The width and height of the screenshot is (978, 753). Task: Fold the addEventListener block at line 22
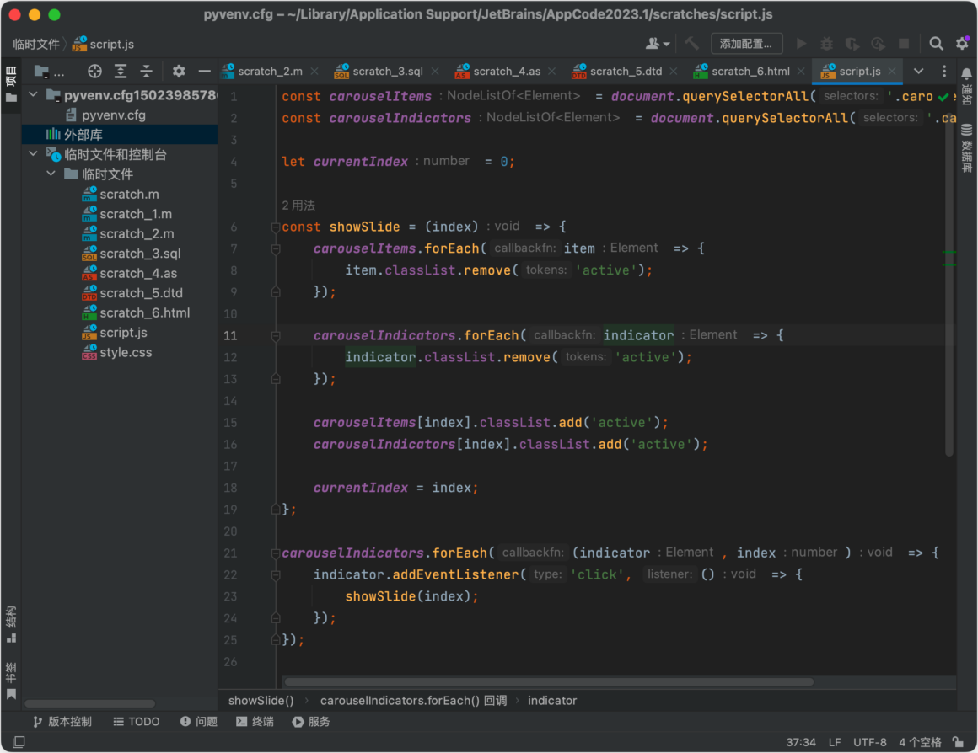tap(275, 575)
